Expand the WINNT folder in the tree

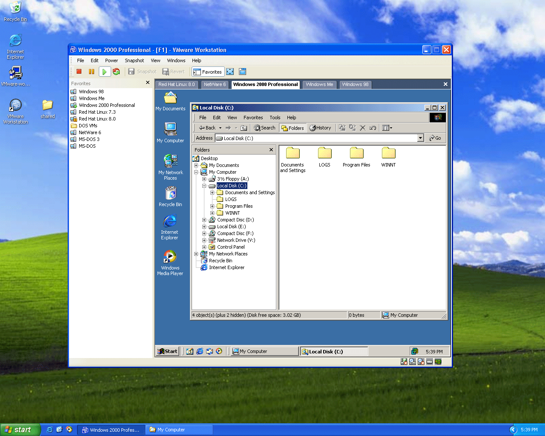pos(212,212)
